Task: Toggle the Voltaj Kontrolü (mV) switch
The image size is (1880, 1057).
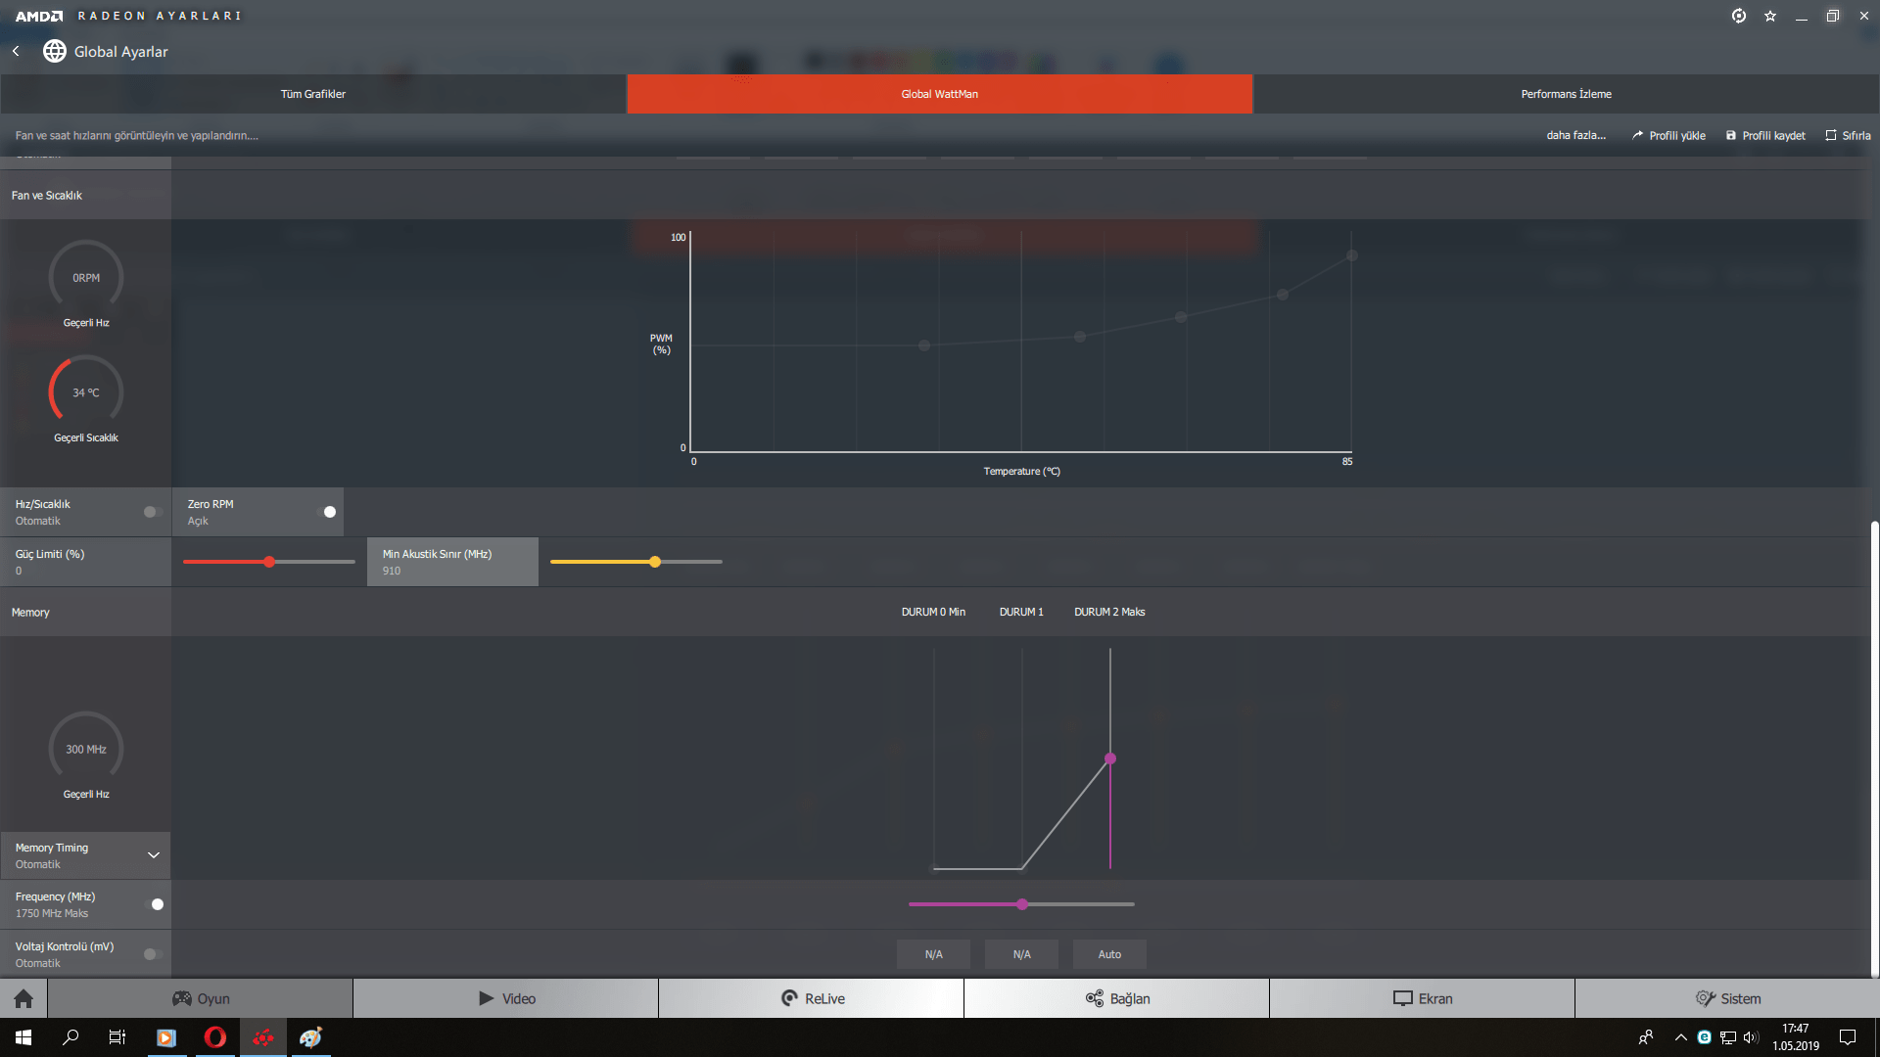Action: [152, 954]
